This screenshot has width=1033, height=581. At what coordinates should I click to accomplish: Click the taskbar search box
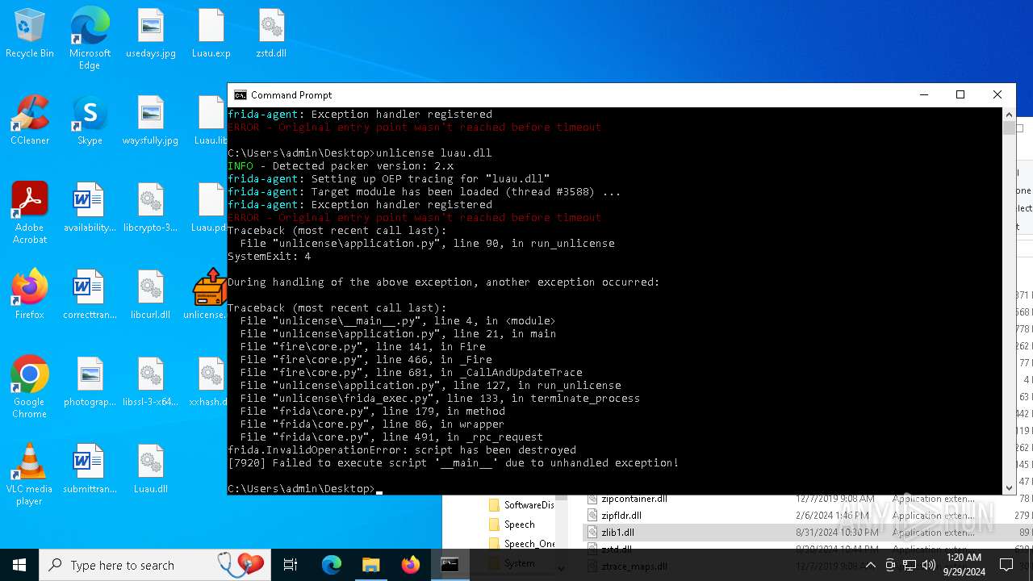point(156,565)
